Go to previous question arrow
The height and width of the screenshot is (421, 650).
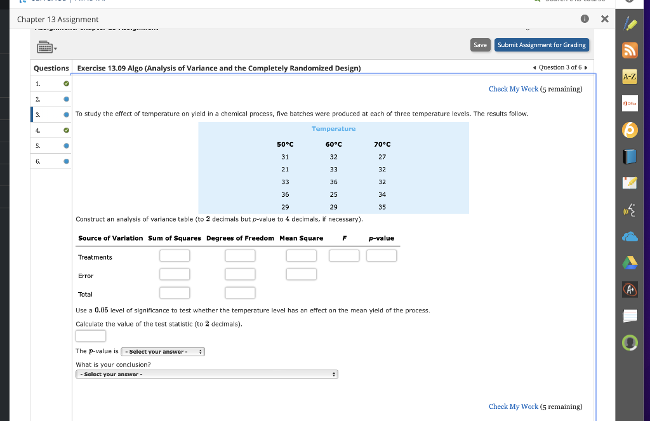tap(534, 67)
